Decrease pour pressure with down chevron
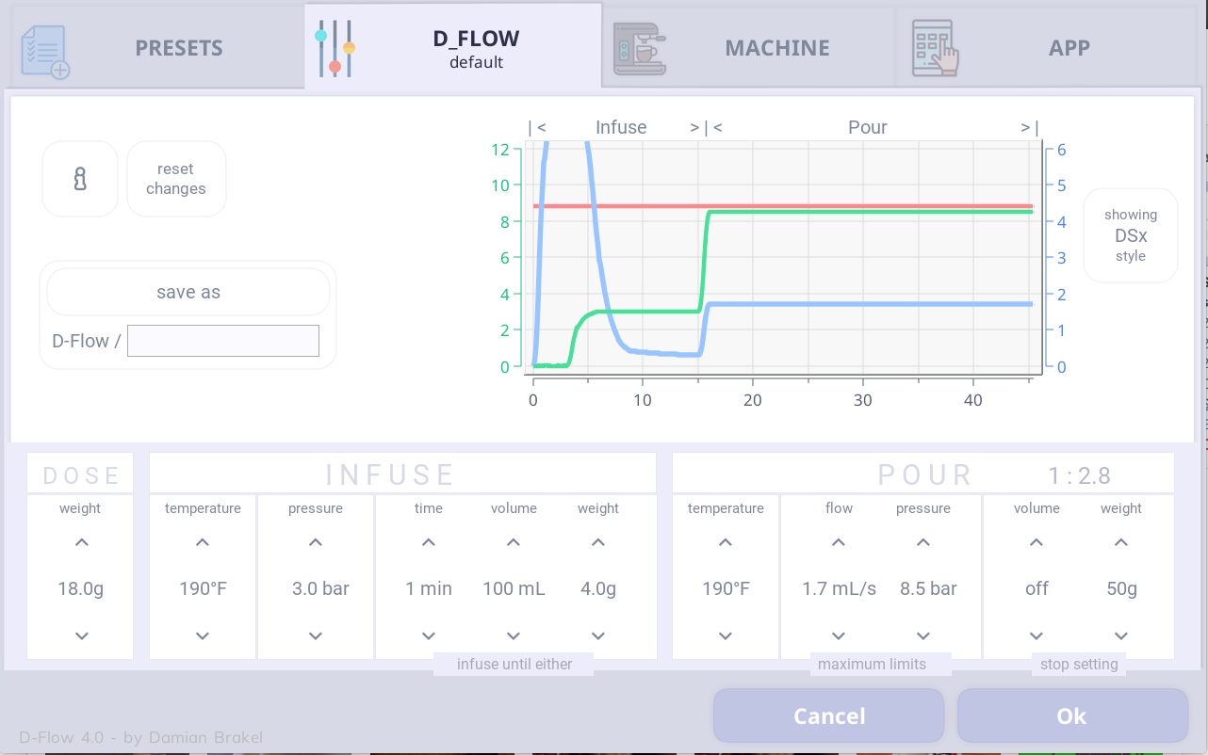1208x755 pixels. coord(923,636)
